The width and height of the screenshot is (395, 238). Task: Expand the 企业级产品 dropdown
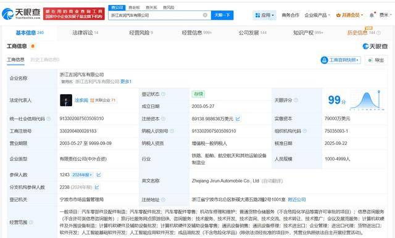(x=317, y=15)
